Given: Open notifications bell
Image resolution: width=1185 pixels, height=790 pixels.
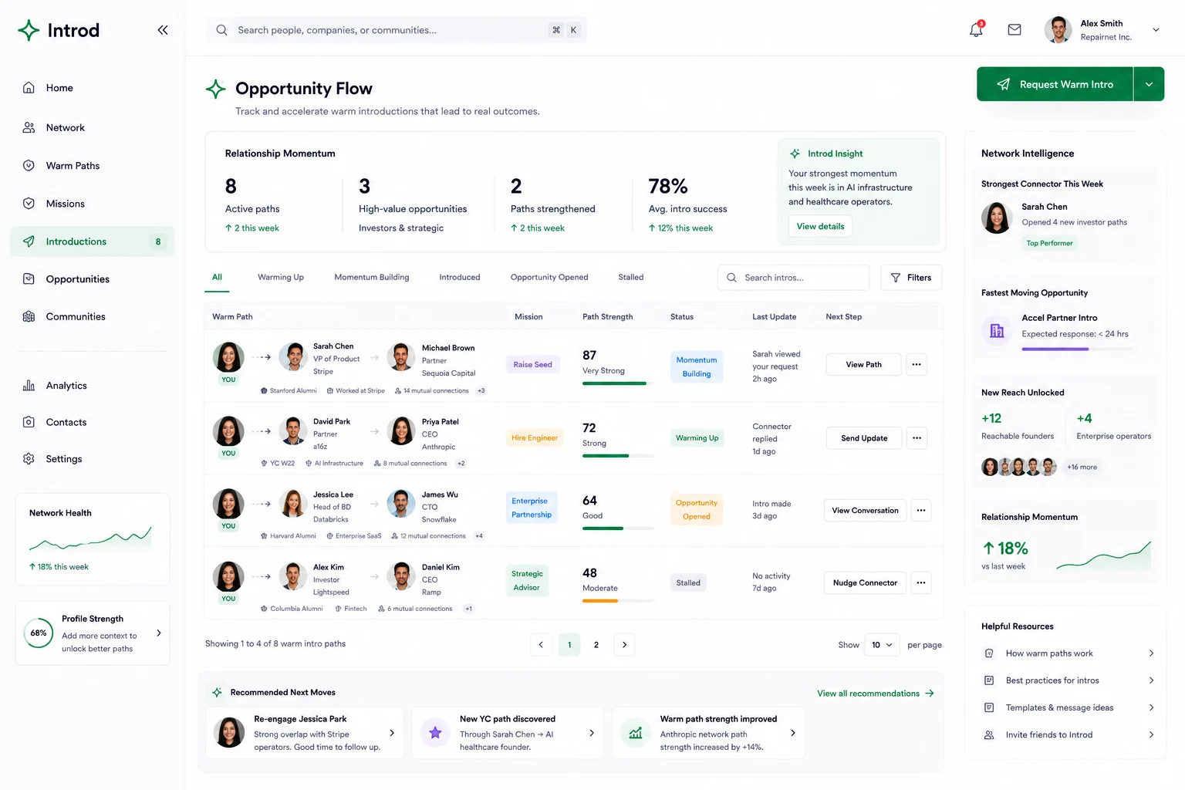Looking at the screenshot, I should click(x=977, y=29).
